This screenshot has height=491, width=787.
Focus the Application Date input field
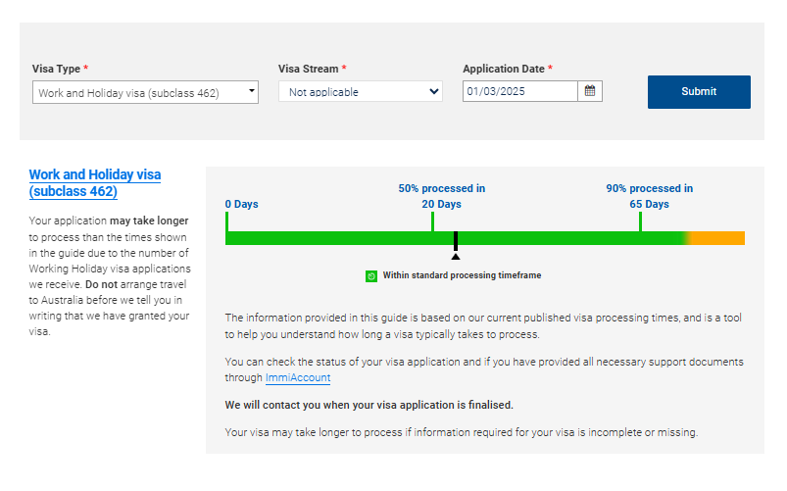point(520,92)
